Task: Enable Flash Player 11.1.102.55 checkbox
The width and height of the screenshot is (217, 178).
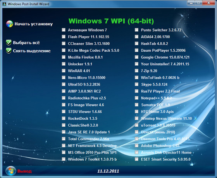Action: pyautogui.click(x=64, y=37)
